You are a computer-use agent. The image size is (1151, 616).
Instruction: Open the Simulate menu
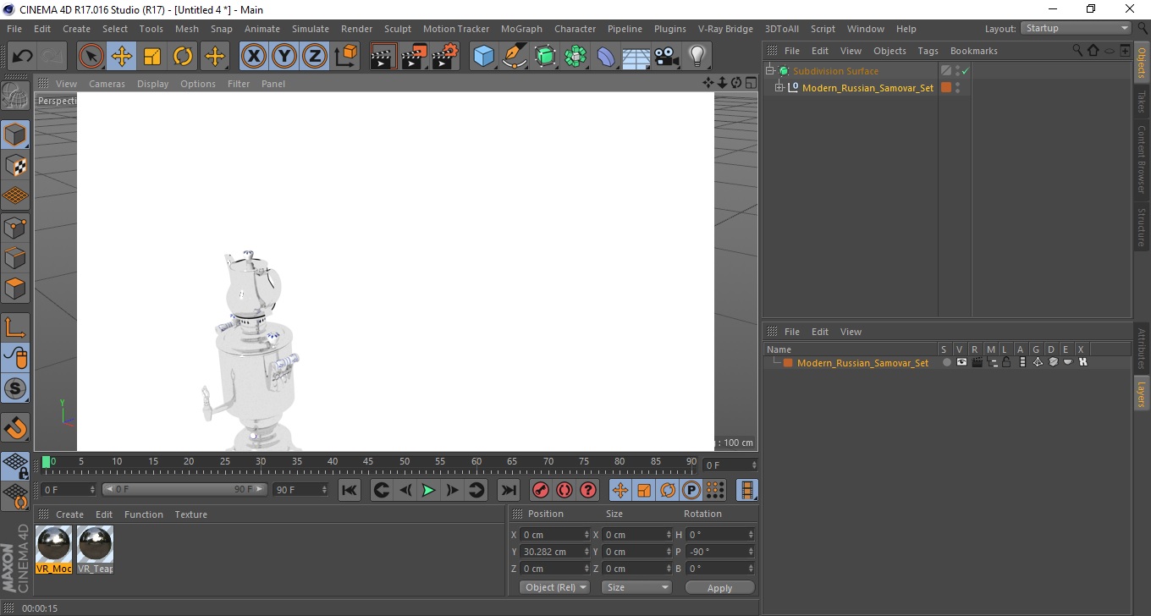tap(311, 29)
